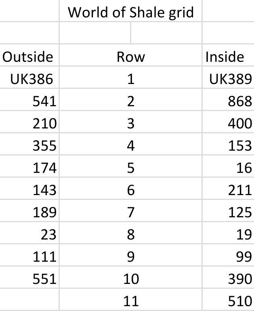This screenshot has height=311, width=254.
Task: Select the Inside cell showing 16
Action: point(228,166)
